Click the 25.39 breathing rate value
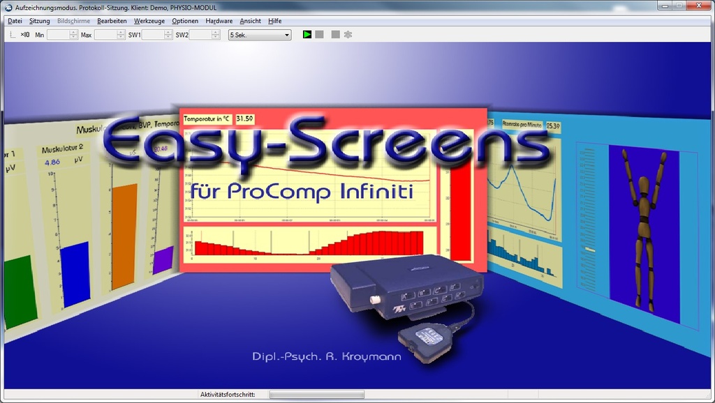The height and width of the screenshot is (403, 715). (553, 126)
